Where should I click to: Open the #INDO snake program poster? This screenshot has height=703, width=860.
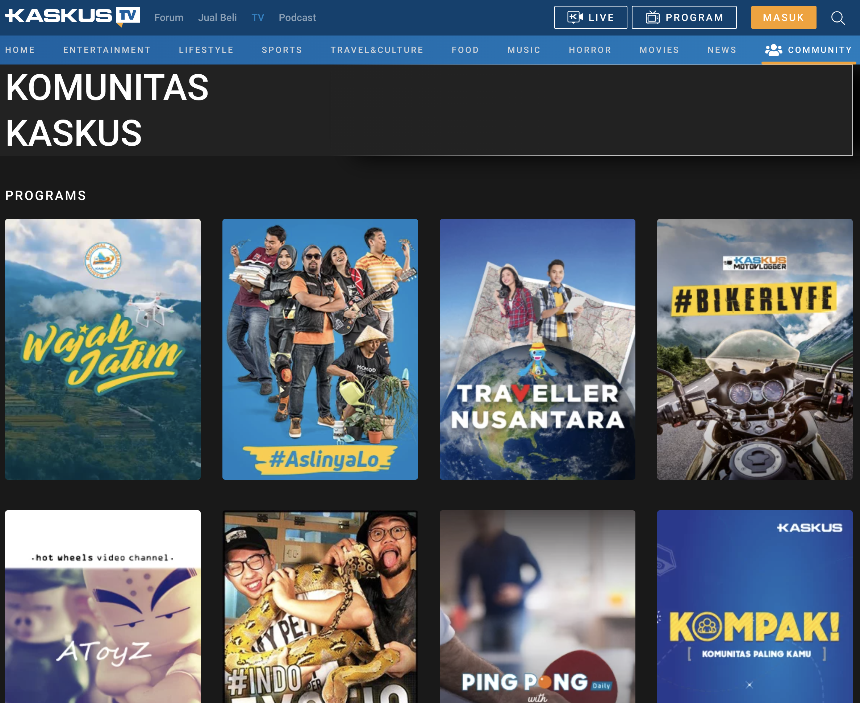click(320, 606)
